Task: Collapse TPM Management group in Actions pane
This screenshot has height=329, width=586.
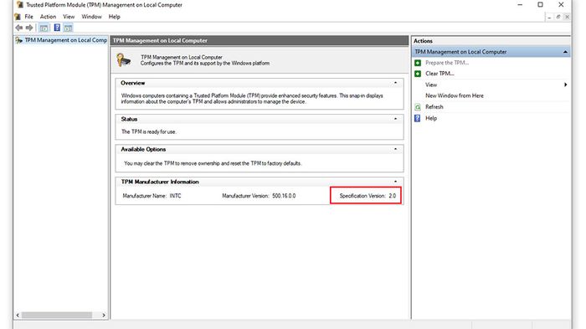Action: pyautogui.click(x=565, y=52)
